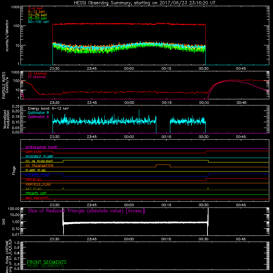Click the PARTICLE_FLAG label
The image size is (273, 273).
pos(38,184)
